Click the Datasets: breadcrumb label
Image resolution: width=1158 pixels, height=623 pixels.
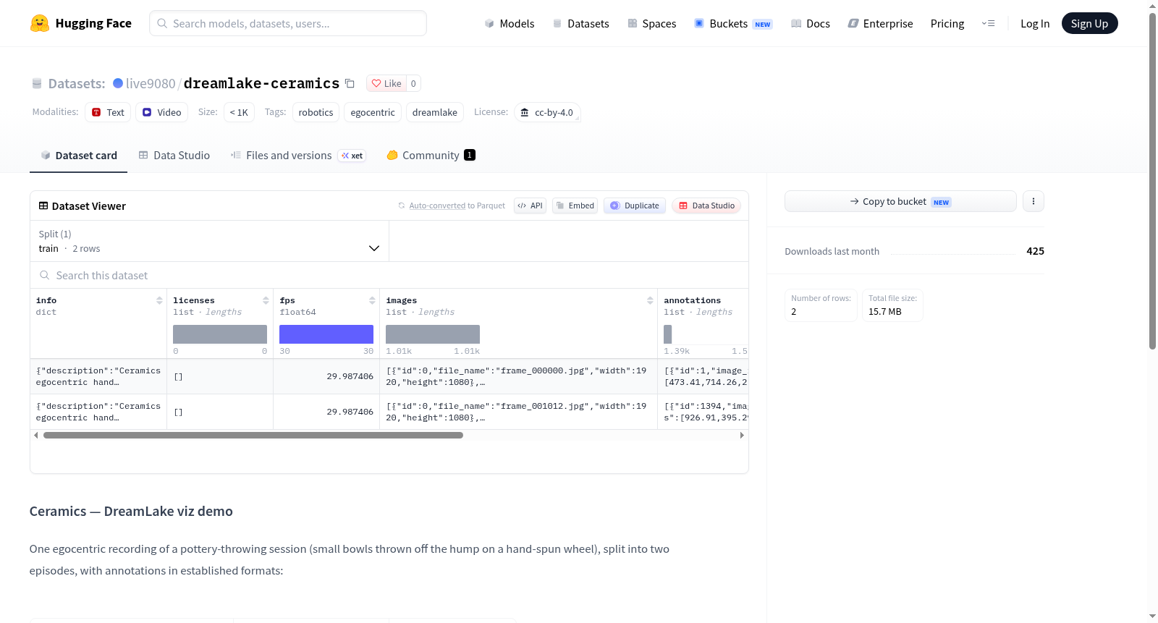77,83
